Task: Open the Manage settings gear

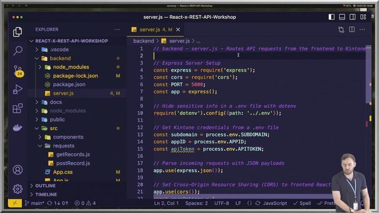Action: coord(17,189)
